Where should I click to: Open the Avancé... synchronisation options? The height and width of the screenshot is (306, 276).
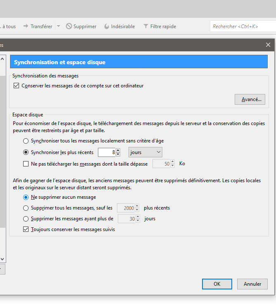[250, 99]
